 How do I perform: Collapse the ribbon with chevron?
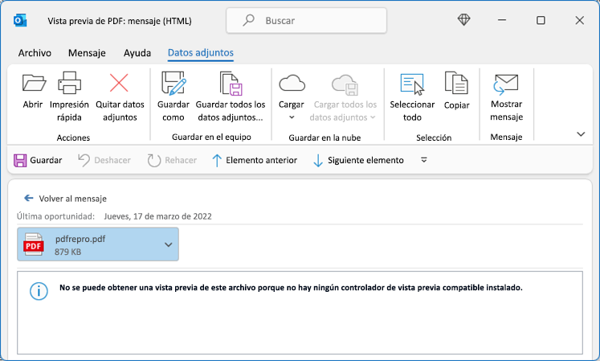tap(581, 134)
